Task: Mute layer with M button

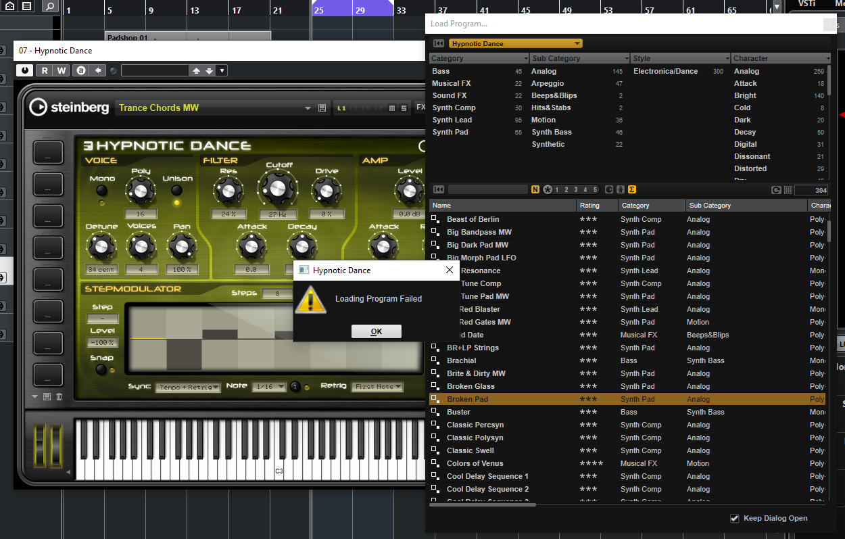Action: [392, 108]
